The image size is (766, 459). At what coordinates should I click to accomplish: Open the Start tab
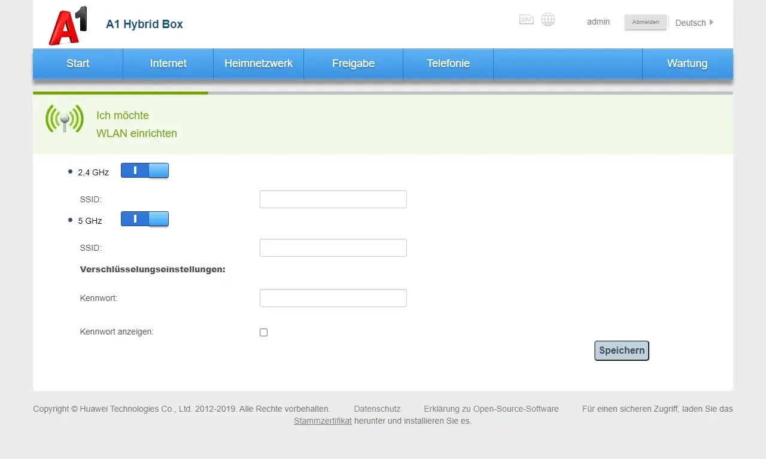coord(78,63)
